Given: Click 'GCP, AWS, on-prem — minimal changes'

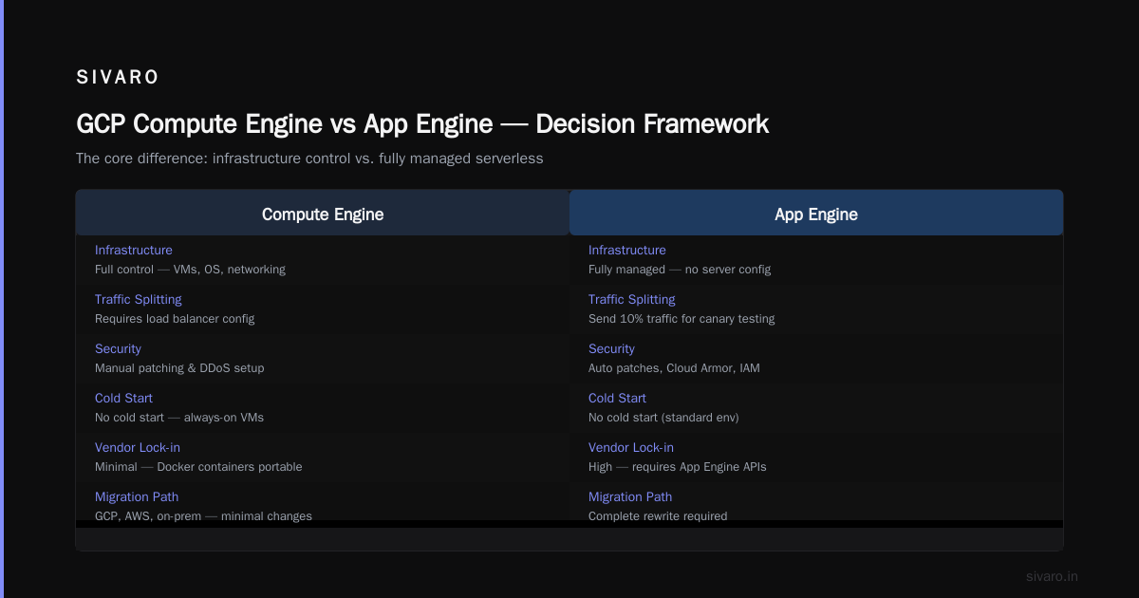Looking at the screenshot, I should tap(203, 516).
